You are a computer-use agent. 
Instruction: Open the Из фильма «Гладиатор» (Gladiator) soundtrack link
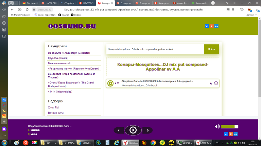69,53
